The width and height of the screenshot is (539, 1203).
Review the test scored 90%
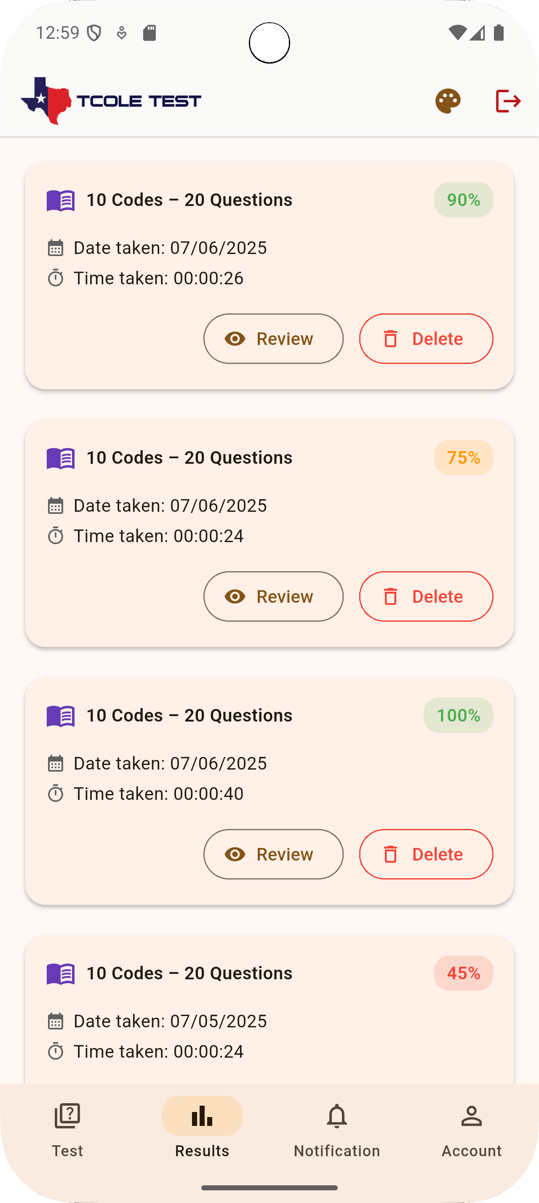click(273, 339)
